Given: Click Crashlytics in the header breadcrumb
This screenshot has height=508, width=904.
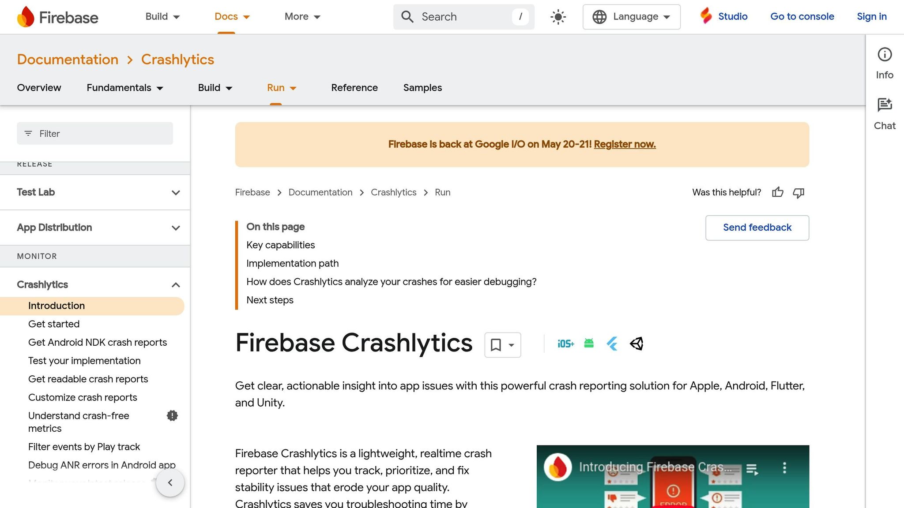Looking at the screenshot, I should [177, 60].
